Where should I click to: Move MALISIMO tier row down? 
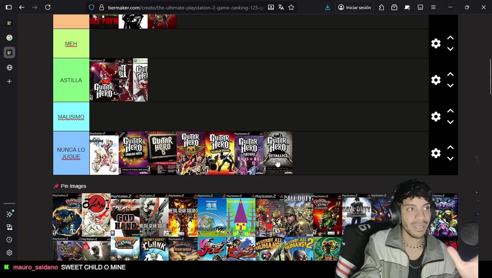(450, 122)
